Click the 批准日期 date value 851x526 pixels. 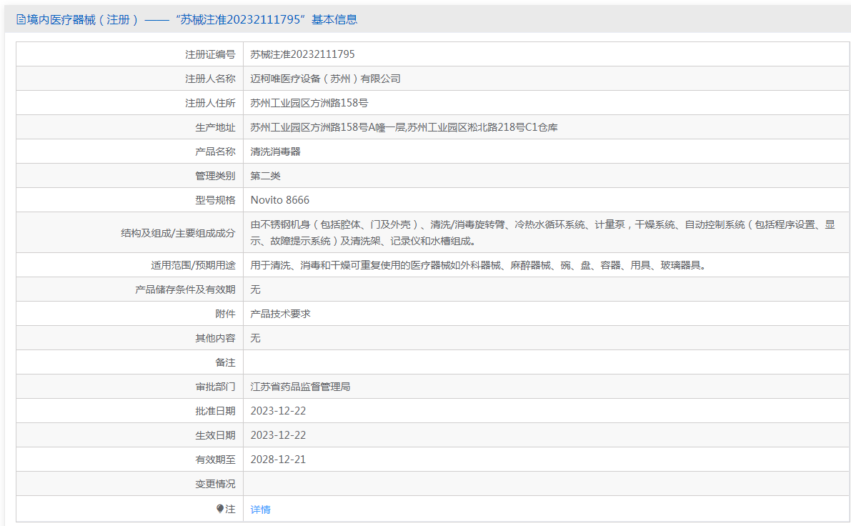(278, 411)
